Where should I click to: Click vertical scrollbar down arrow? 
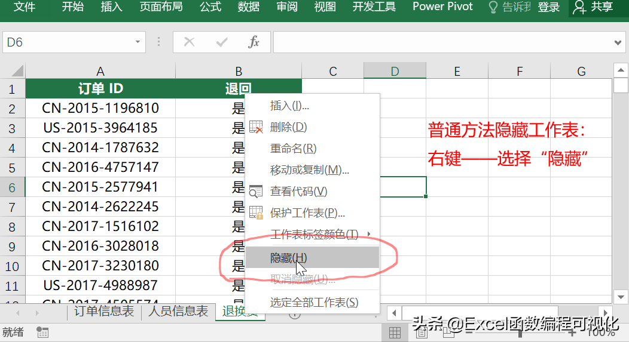pyautogui.click(x=621, y=297)
